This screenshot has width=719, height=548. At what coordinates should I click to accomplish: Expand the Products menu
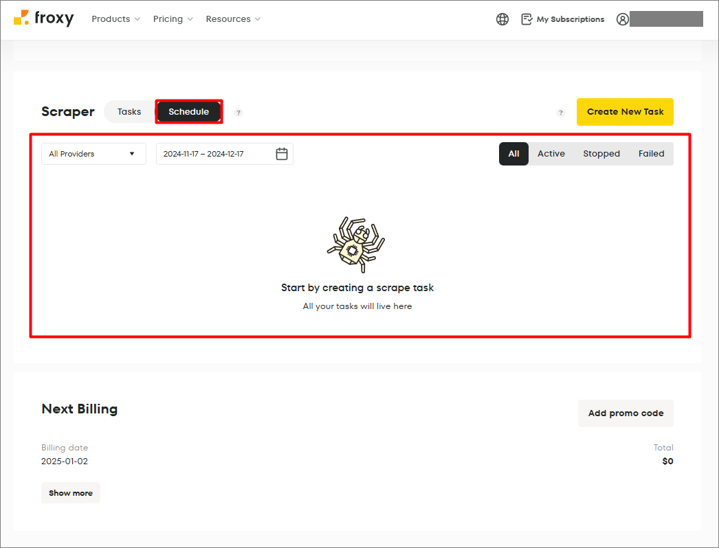pyautogui.click(x=115, y=19)
